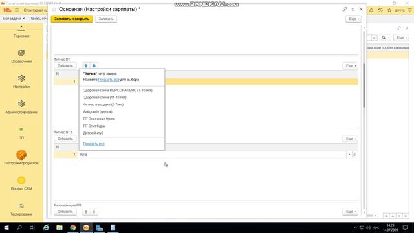Select 'Здоровая спина ПЕРСОНАЛЬНО (7-16 лет)' suggestion
This screenshot has height=233, width=414.
point(118,91)
